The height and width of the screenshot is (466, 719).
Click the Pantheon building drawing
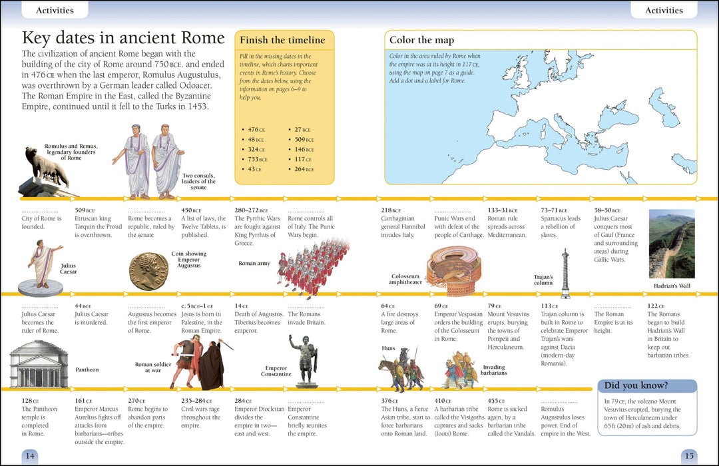[x=39, y=365]
